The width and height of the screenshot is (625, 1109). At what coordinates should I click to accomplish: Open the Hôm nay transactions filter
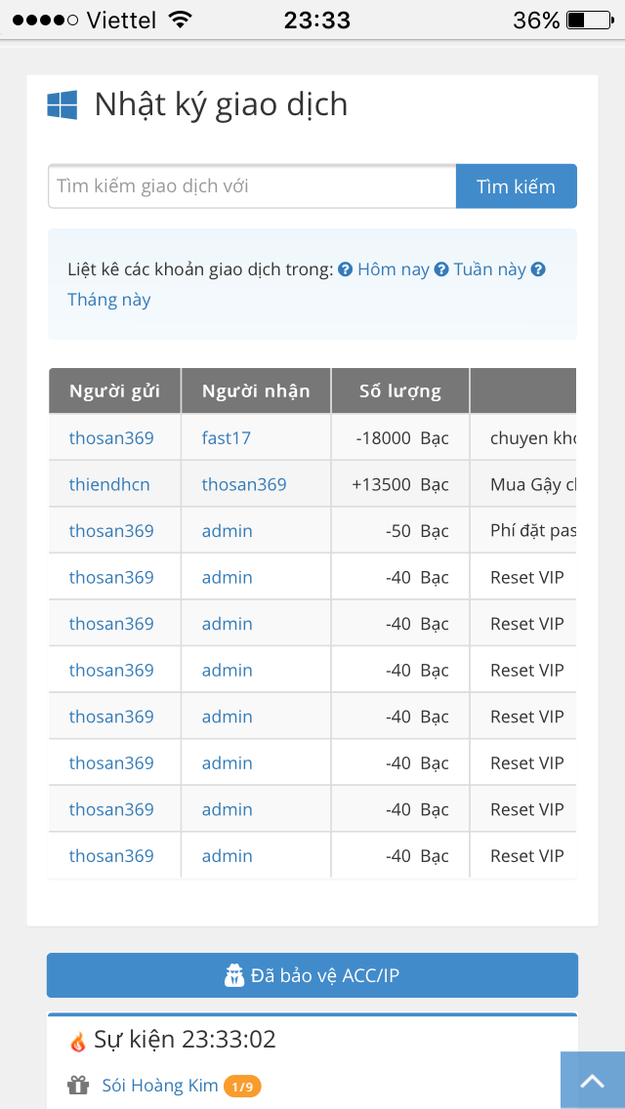coord(394,269)
